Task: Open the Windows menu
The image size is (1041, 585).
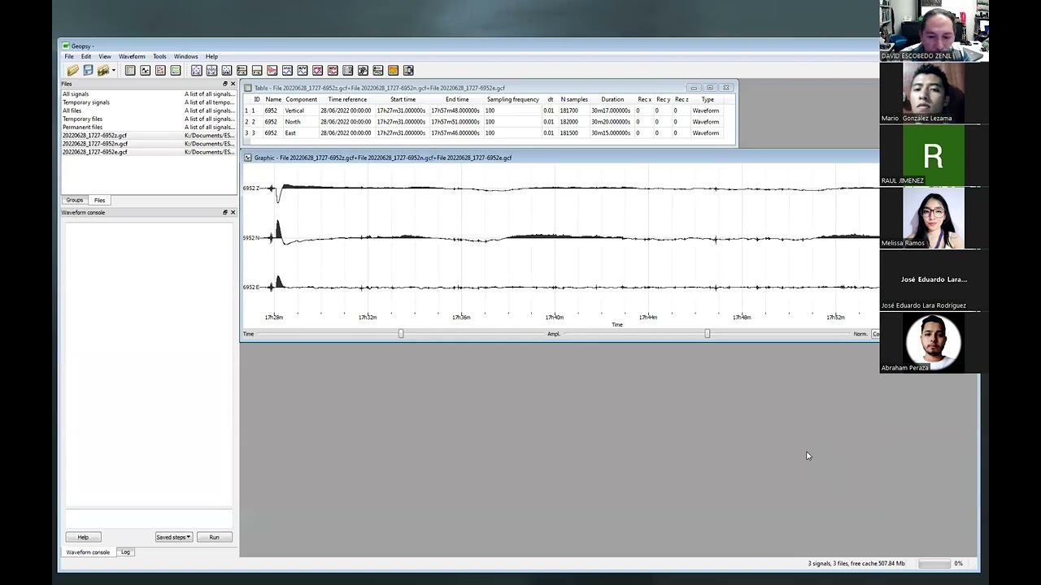Action: tap(185, 57)
